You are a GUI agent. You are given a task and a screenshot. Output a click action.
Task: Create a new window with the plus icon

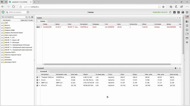pyautogui.click(x=174, y=12)
